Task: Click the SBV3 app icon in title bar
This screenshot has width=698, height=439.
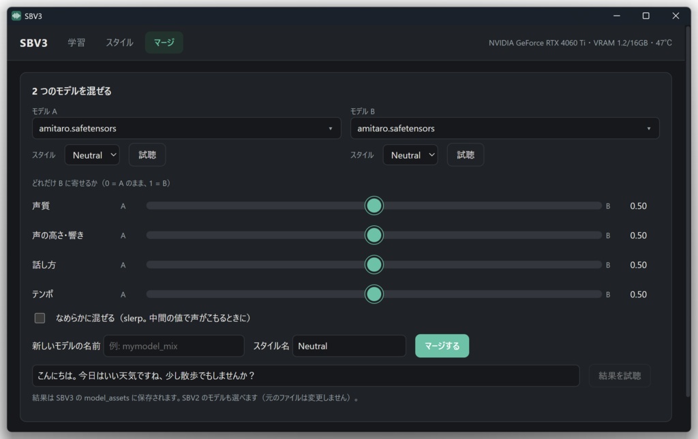Action: 16,16
